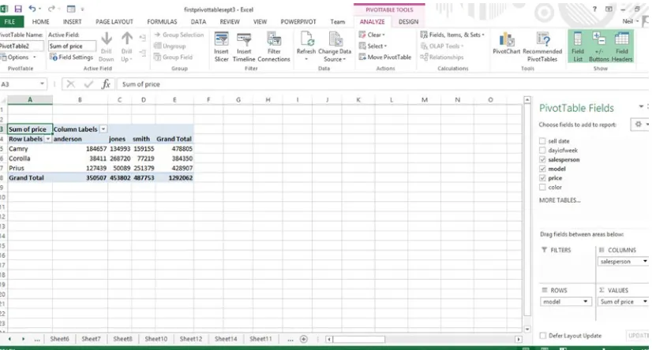Screen dimensions: 652x350
Task: Select the Camry row label cell
Action: [30, 149]
